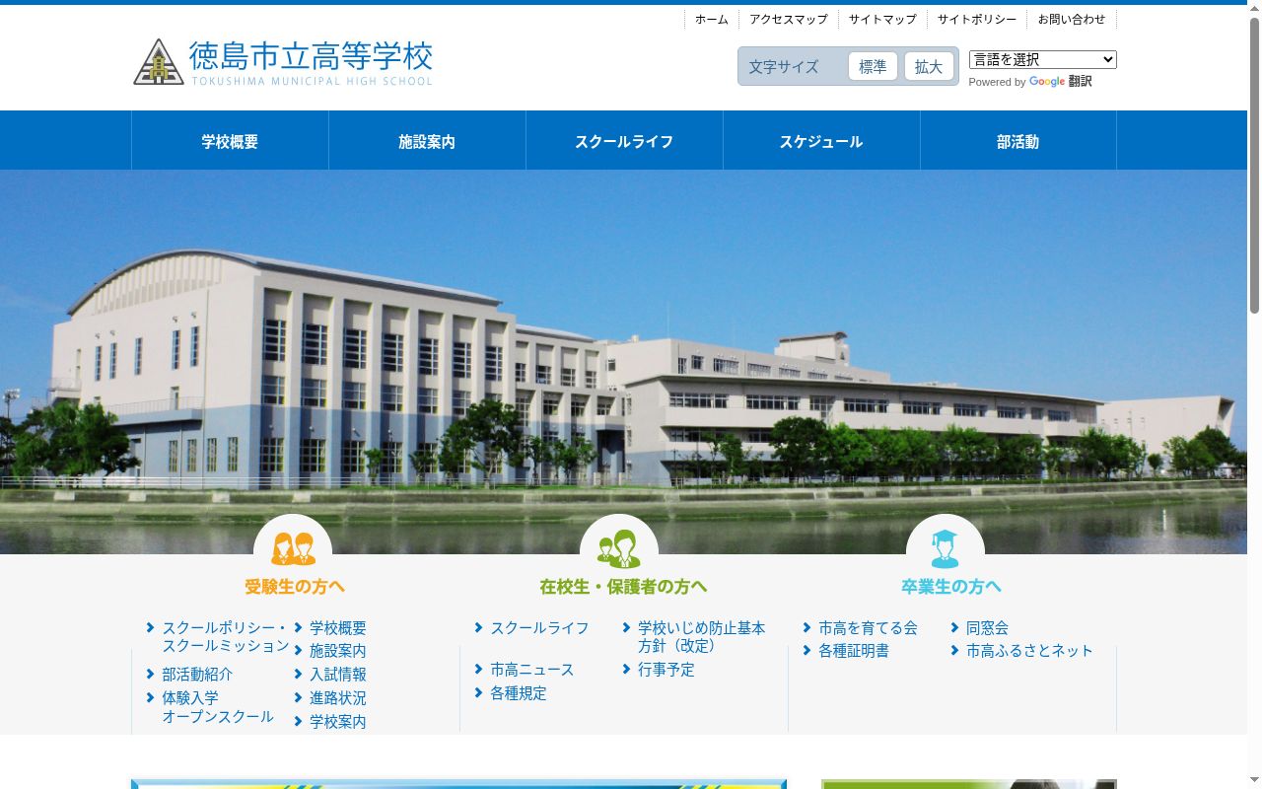1262x789 pixels.
Task: Go to ホーム top link
Action: point(711,20)
